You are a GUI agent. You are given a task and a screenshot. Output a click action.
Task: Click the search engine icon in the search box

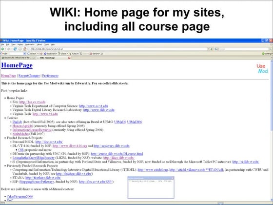tap(216, 49)
